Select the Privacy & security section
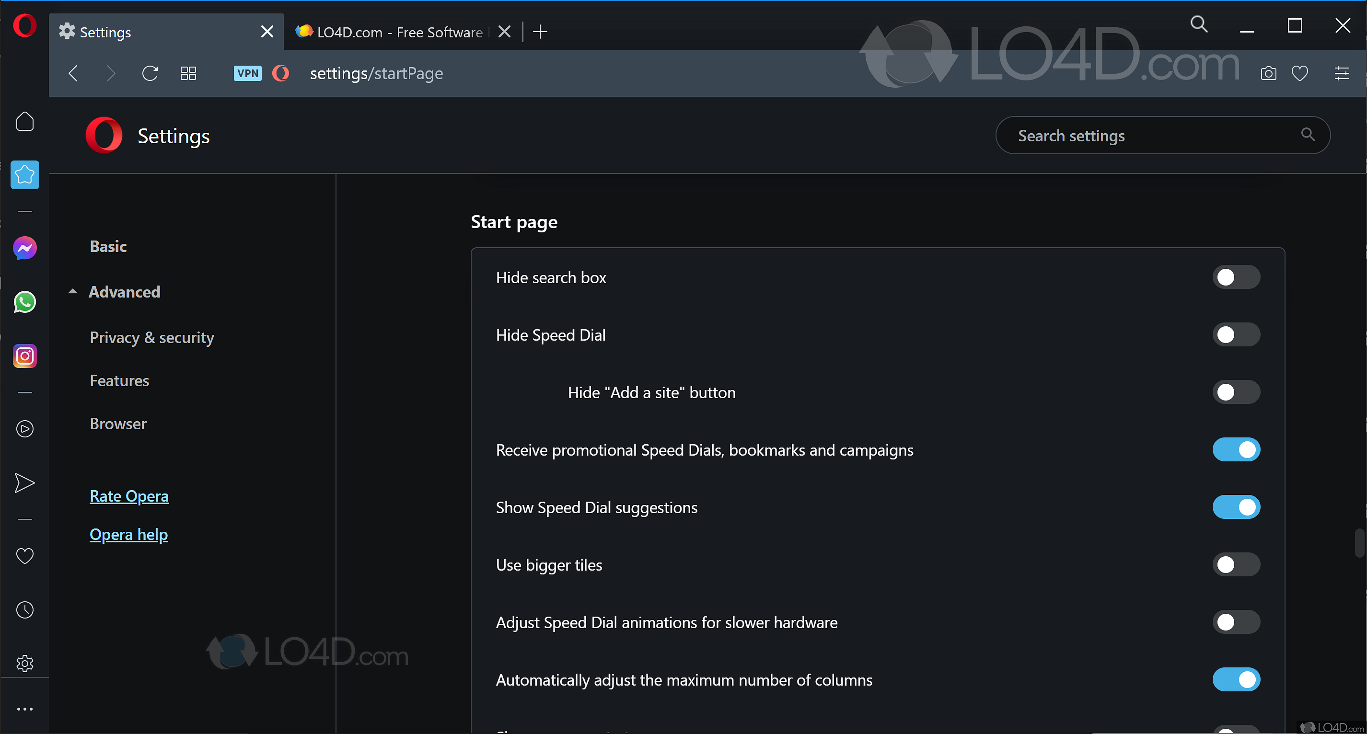Viewport: 1367px width, 734px height. point(152,337)
